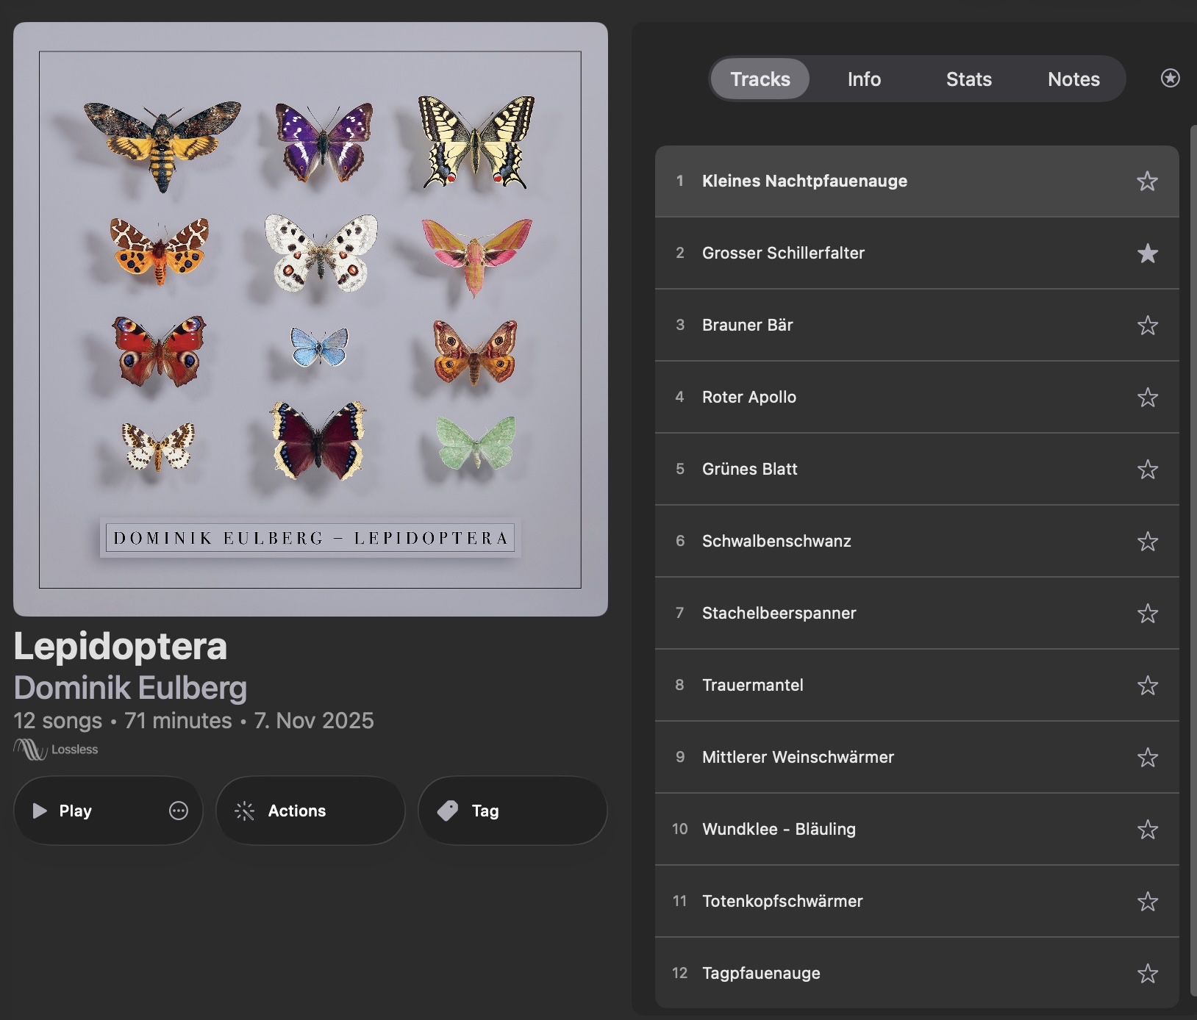Unstar Grosser Schillerfalter
Image resolution: width=1197 pixels, height=1020 pixels.
pos(1147,254)
